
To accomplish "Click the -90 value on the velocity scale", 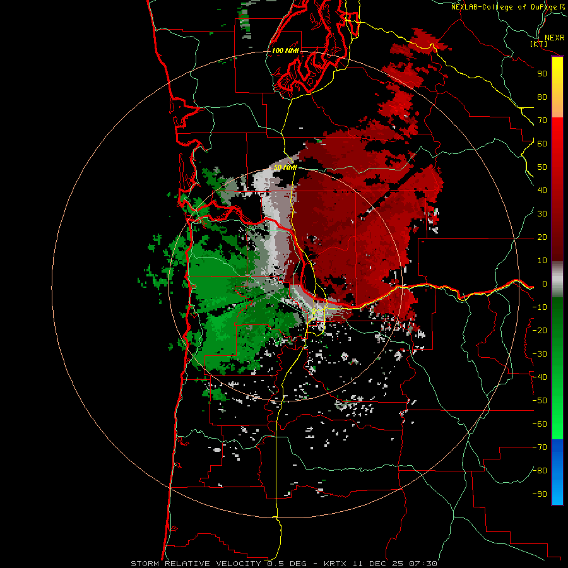I will (540, 494).
